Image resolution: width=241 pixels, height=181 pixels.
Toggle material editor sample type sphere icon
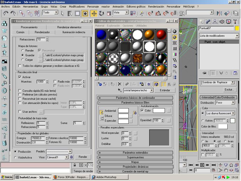click(x=175, y=31)
